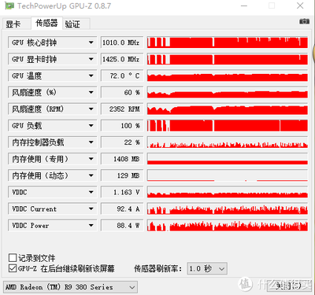Screen dimensions: 315x295
Task: Open the 风扇速度 (RPM) dropdown arrow
Action: coord(91,109)
